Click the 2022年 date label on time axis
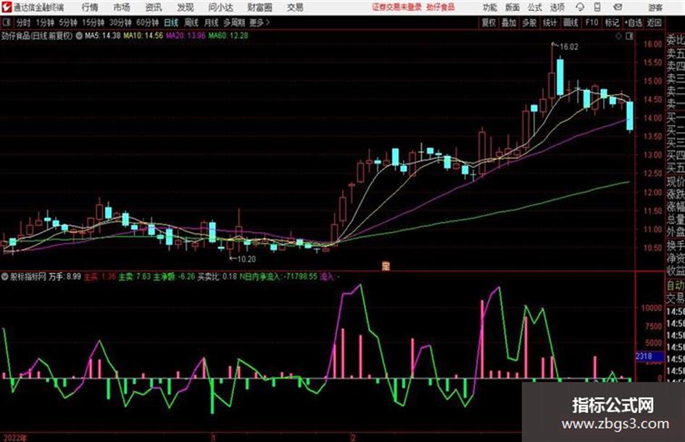The image size is (685, 442). coord(14,438)
